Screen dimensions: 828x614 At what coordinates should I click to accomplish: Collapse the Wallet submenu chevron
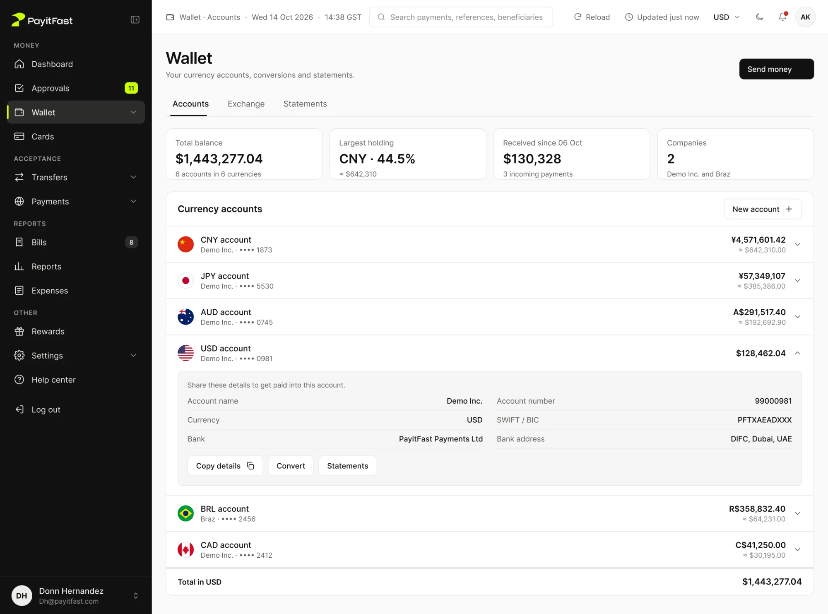(133, 112)
